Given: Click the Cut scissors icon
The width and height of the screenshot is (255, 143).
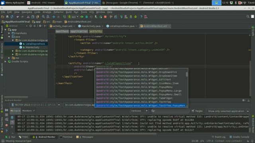Looking at the screenshot, I should pyautogui.click(x=28, y=17).
